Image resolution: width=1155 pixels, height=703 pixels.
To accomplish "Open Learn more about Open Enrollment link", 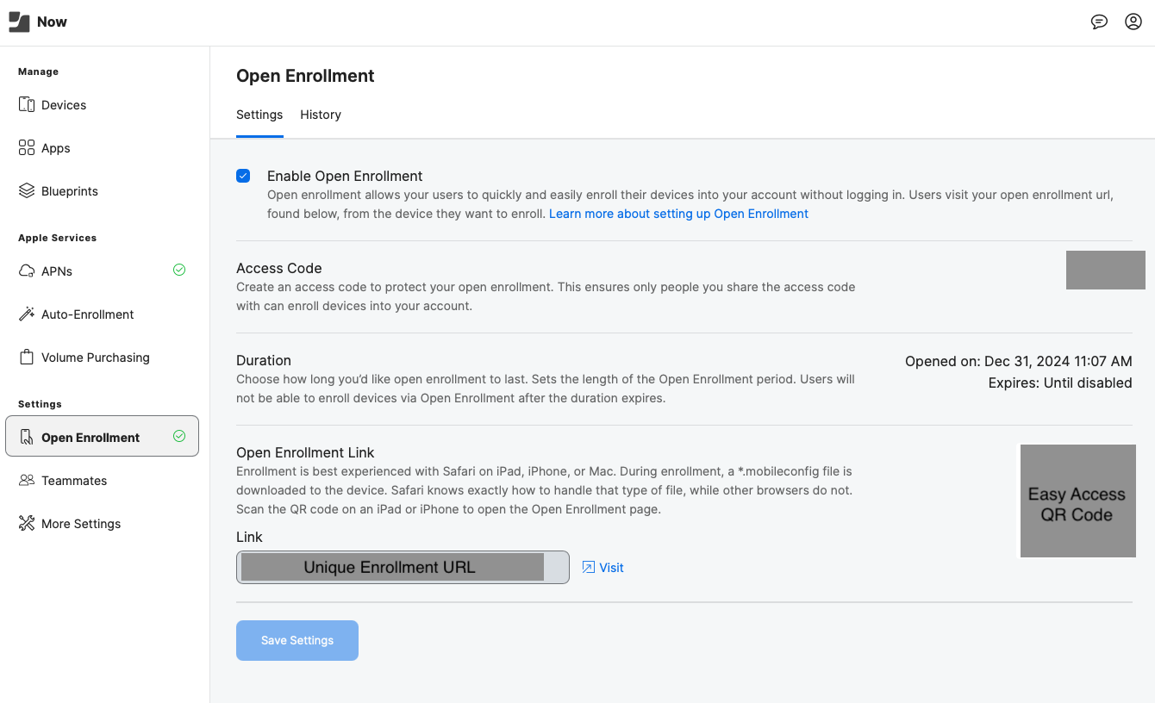I will (x=678, y=214).
